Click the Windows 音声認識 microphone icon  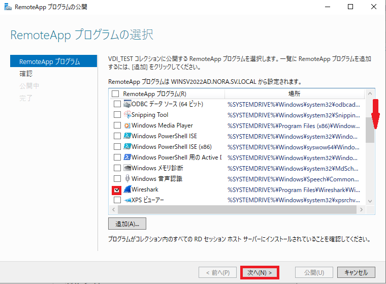[x=127, y=178]
